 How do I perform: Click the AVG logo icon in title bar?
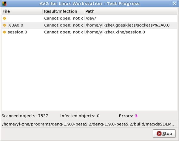(x=4, y=4)
